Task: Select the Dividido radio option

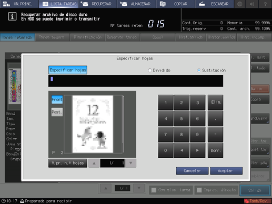Action: (159, 70)
